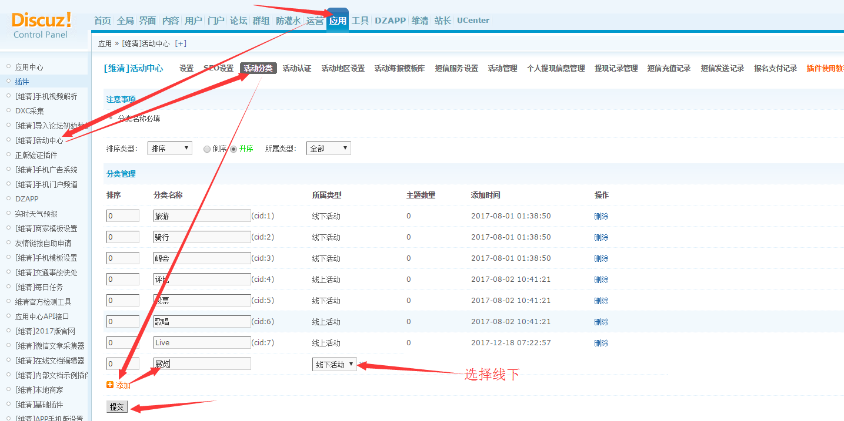Open 应用中心 in the left sidebar
Screen dimensions: 844x421
click(x=29, y=67)
